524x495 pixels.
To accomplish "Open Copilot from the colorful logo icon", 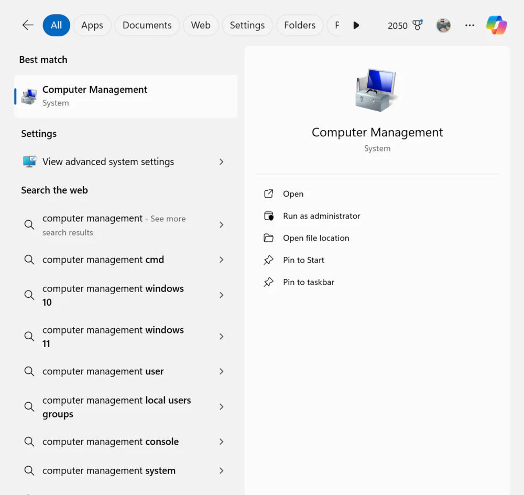I will tap(496, 25).
